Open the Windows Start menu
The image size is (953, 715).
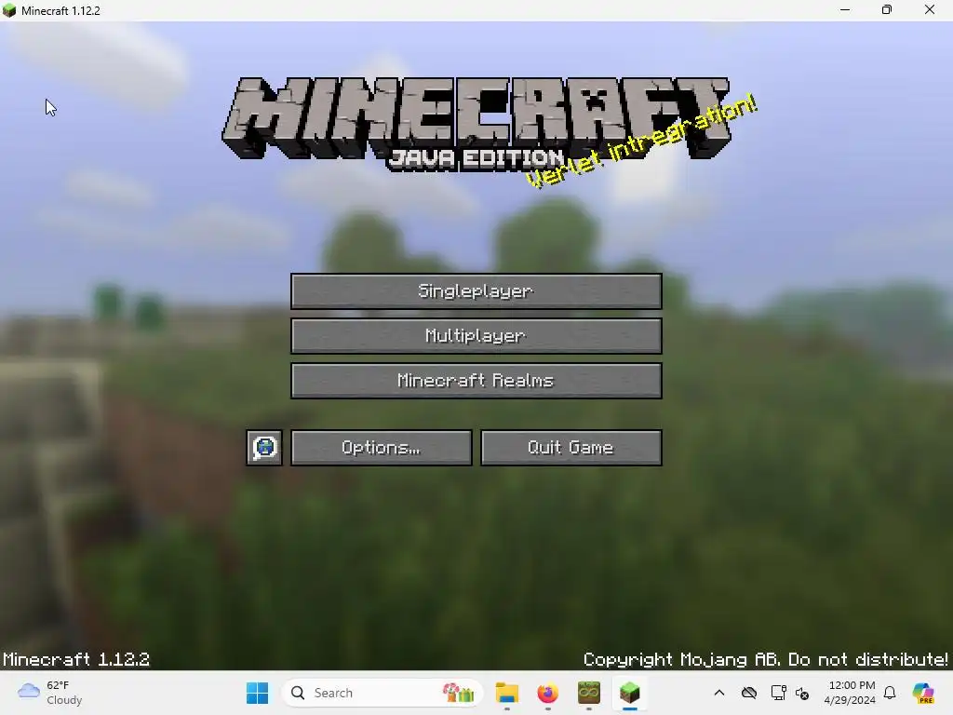click(x=257, y=693)
